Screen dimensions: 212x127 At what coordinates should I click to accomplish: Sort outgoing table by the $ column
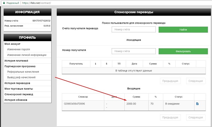point(107,64)
